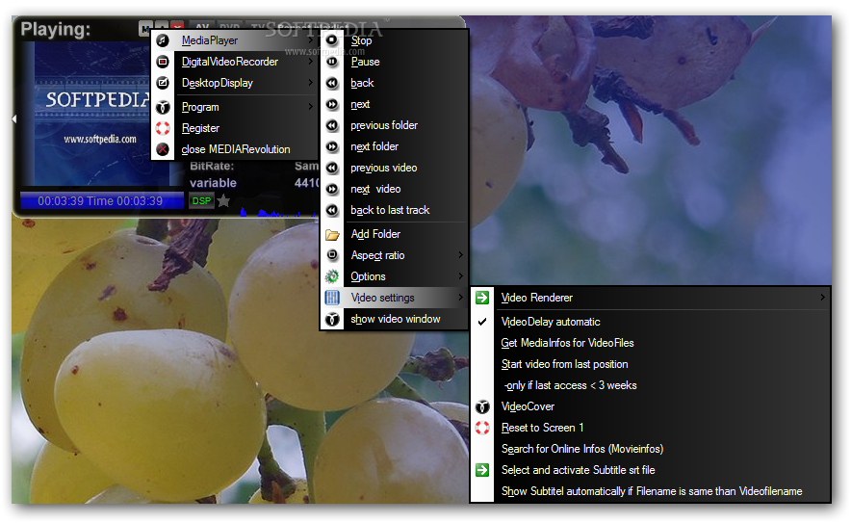The width and height of the screenshot is (851, 523).
Task: Click the Aspect ratio icon
Action: coord(331,254)
